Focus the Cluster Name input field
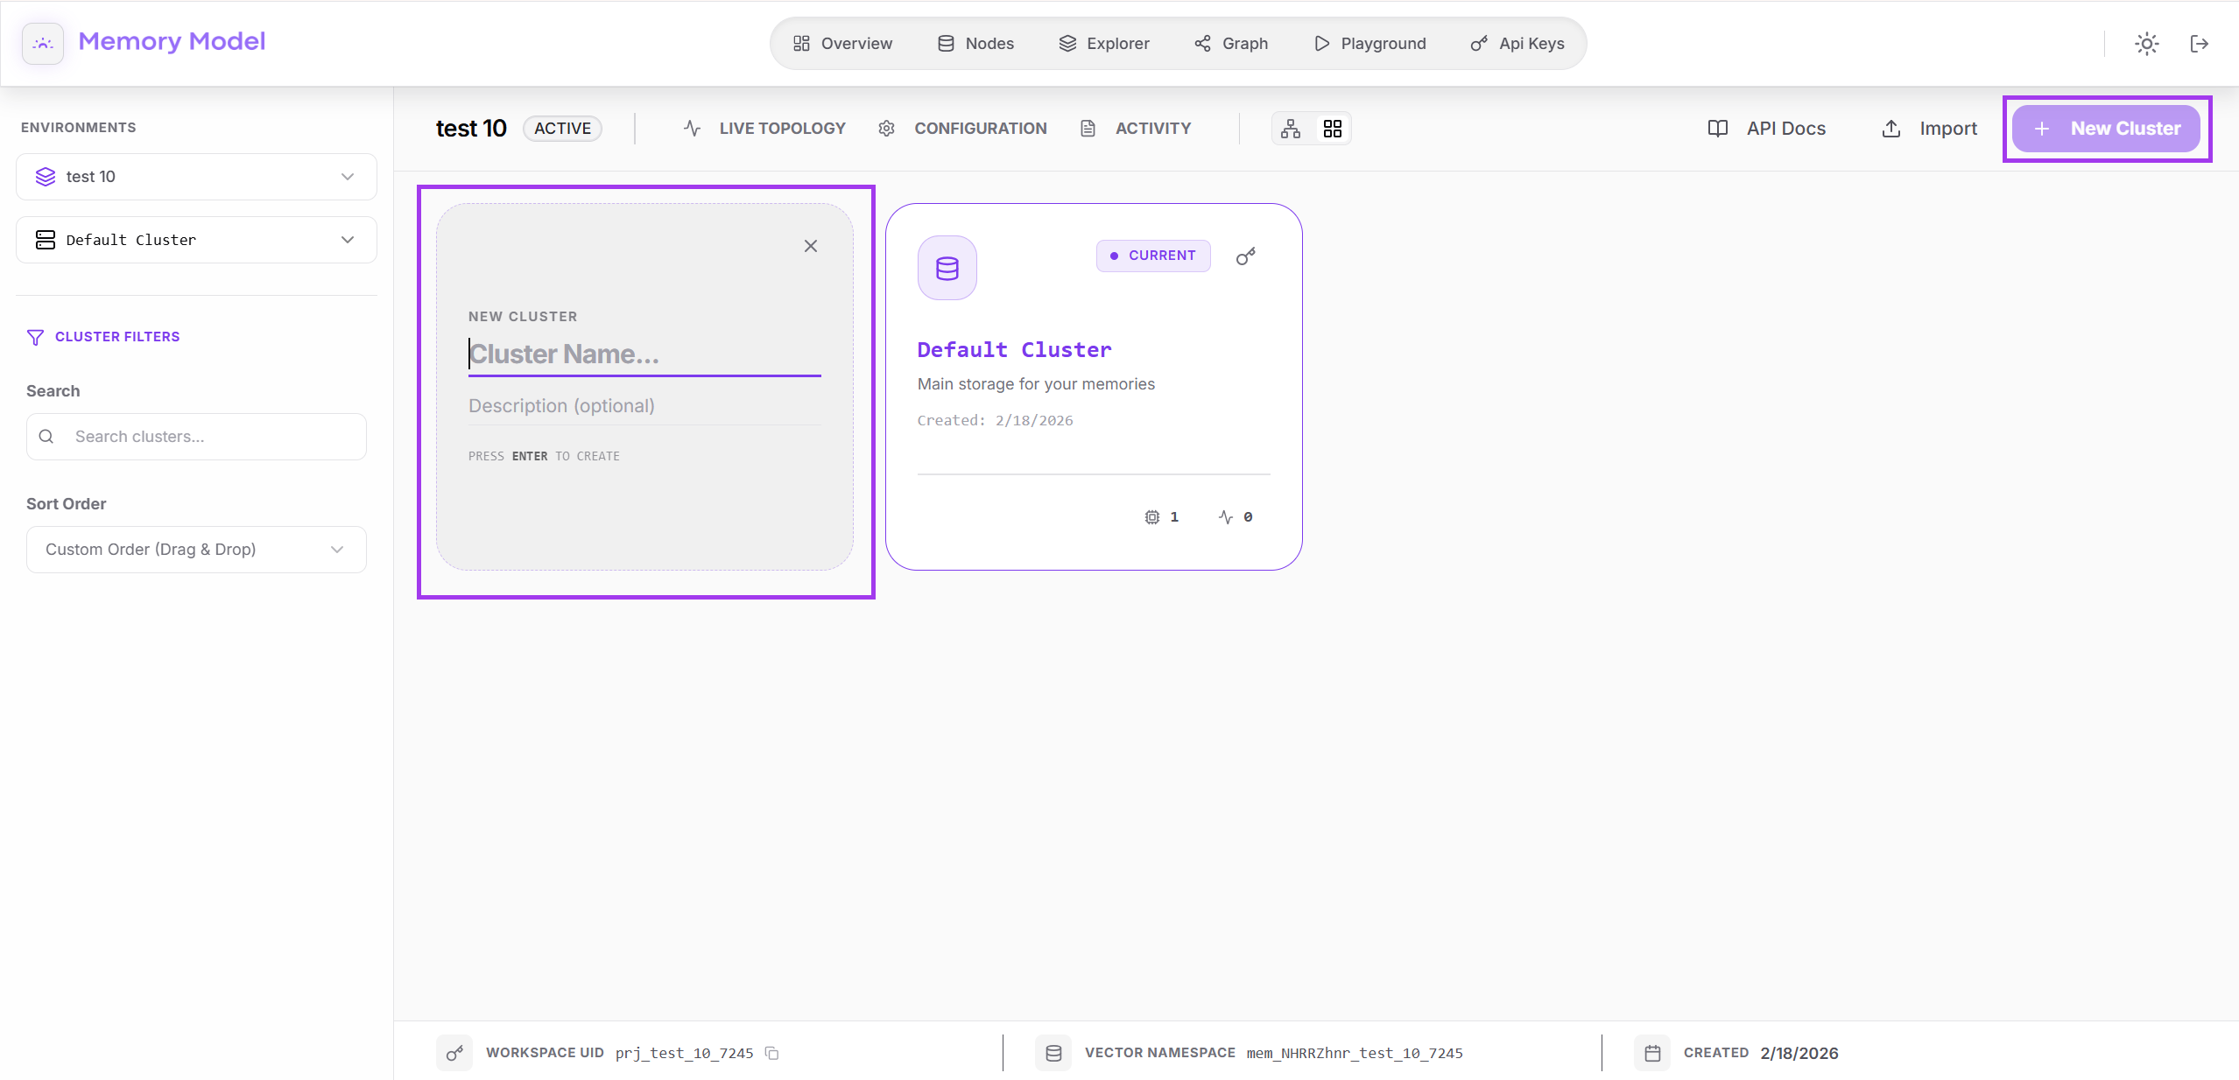 [x=644, y=354]
